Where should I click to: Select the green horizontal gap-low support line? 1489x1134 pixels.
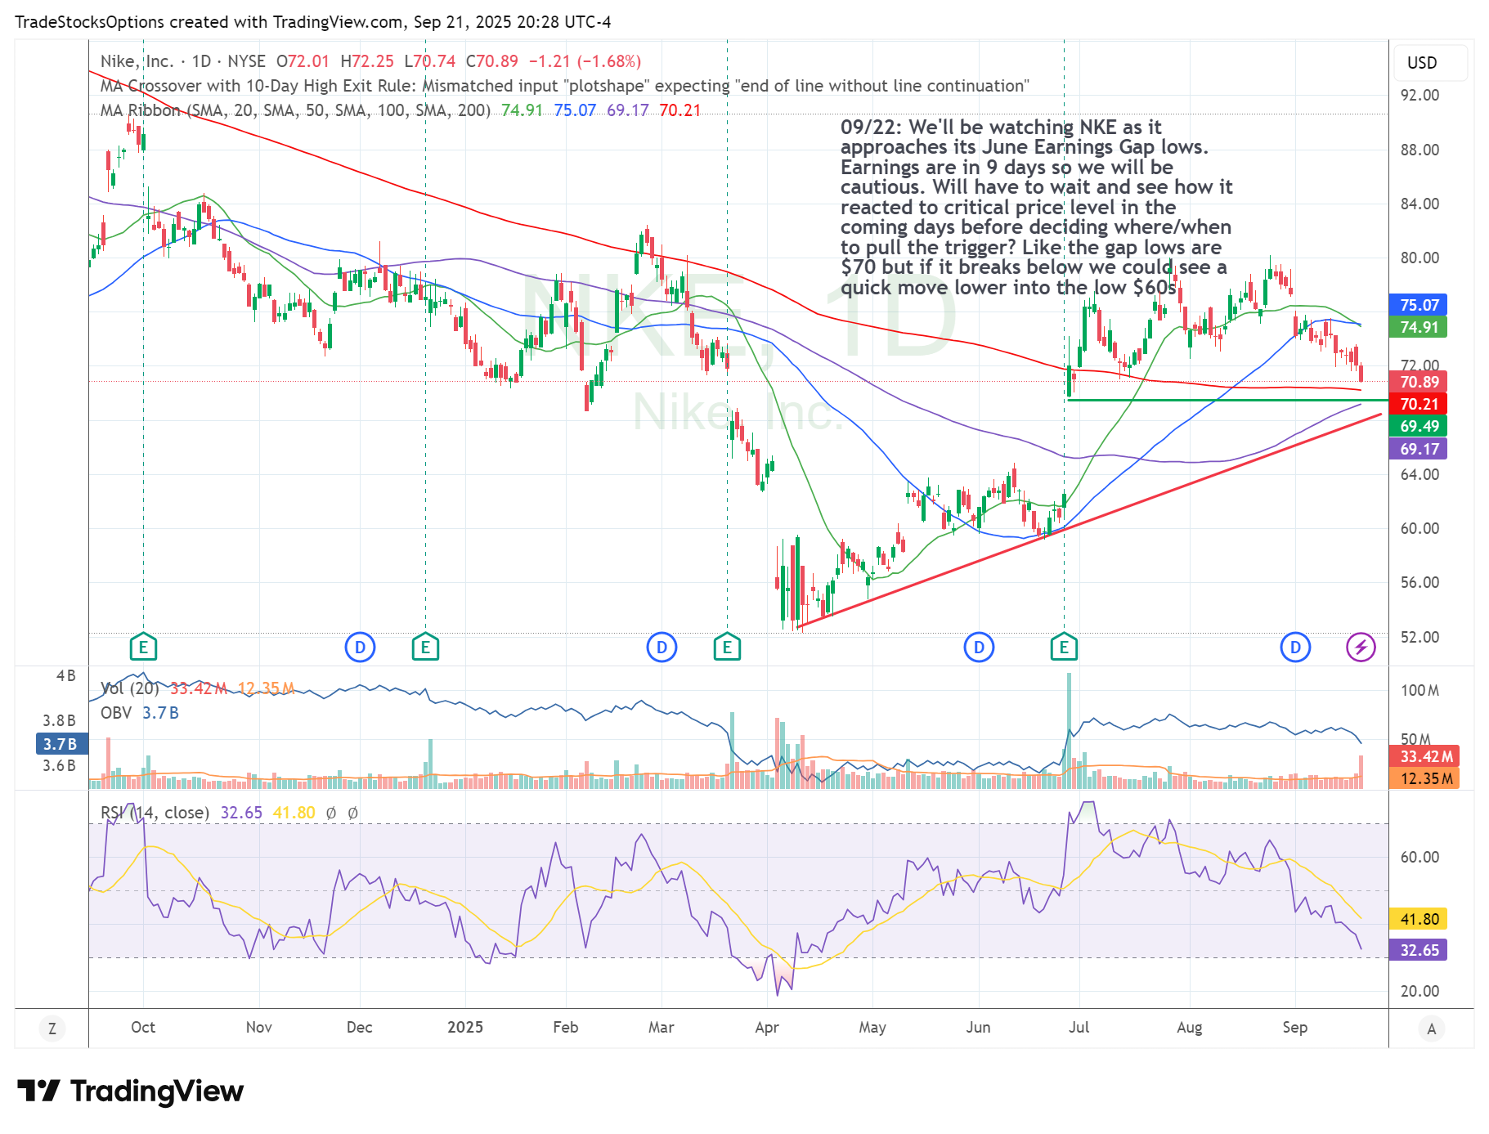pyautogui.click(x=1228, y=400)
